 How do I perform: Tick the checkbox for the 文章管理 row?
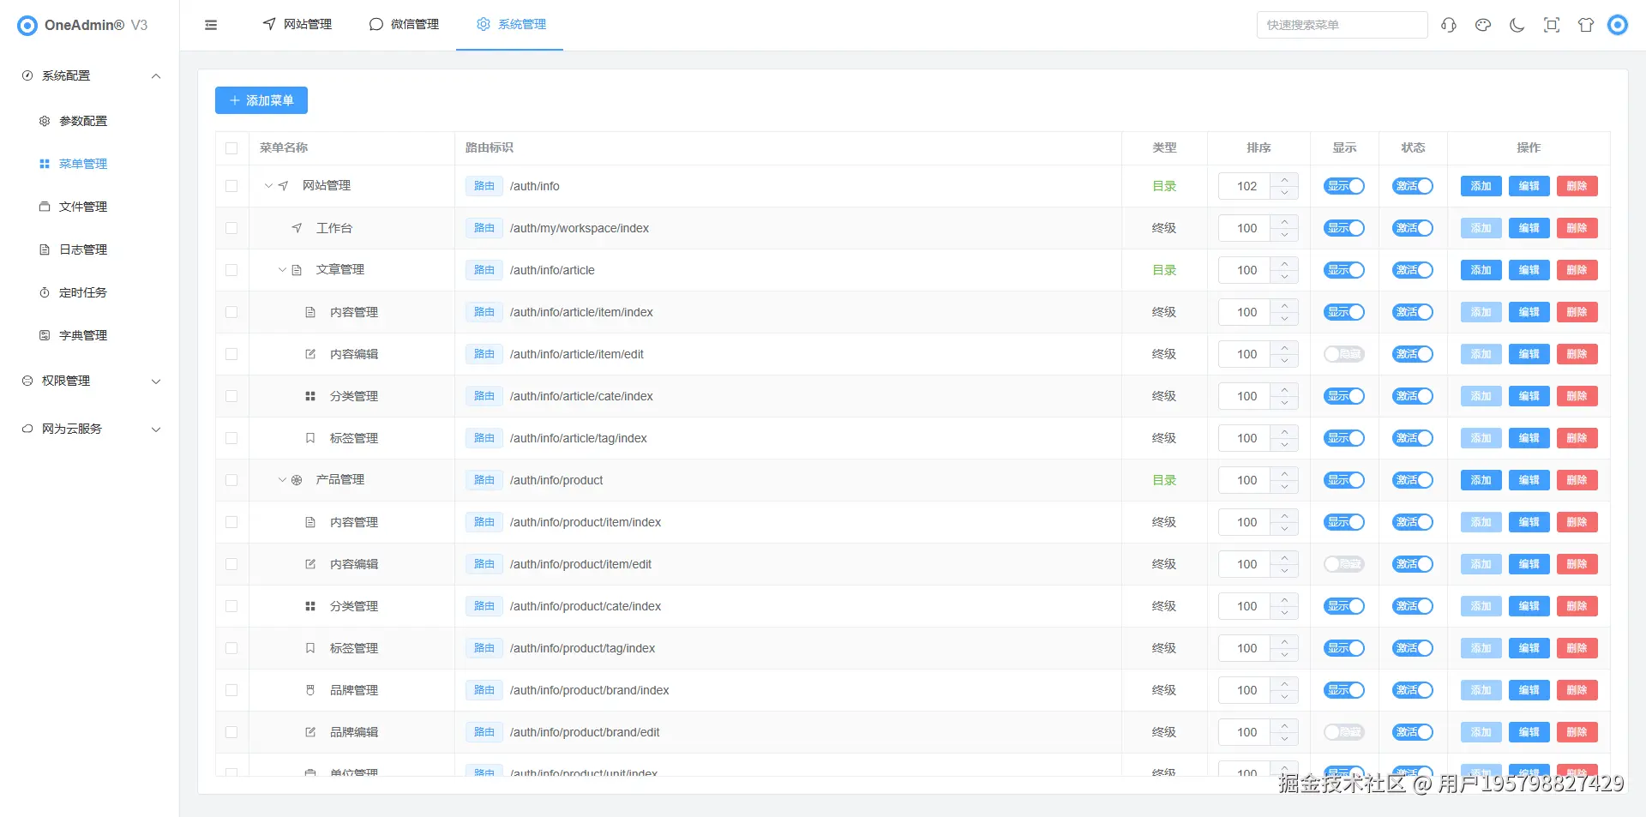click(x=231, y=270)
